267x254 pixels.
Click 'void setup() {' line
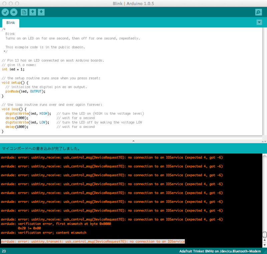(15, 82)
